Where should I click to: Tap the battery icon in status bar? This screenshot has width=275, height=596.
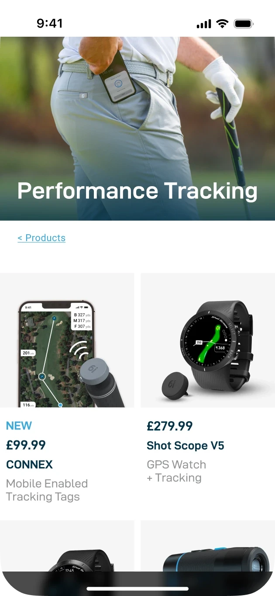click(x=244, y=24)
